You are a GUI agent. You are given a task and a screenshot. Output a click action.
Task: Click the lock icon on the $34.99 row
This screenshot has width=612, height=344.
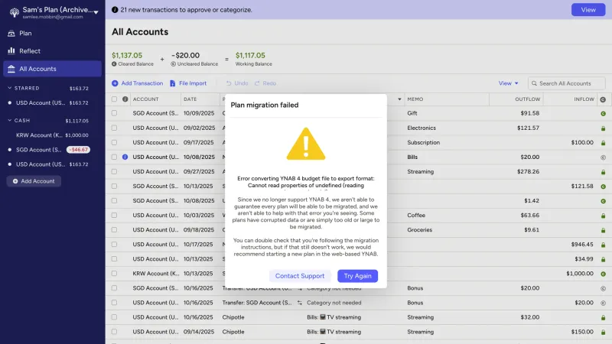point(603,259)
